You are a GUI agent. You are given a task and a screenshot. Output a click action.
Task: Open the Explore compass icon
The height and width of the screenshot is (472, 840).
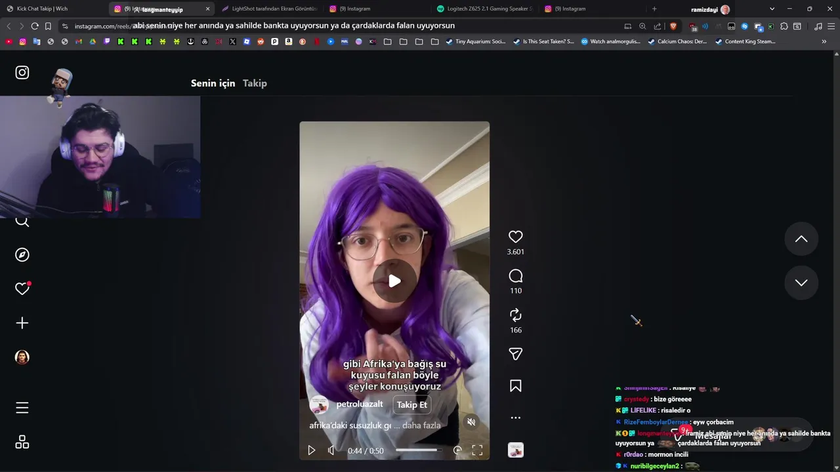(x=22, y=255)
